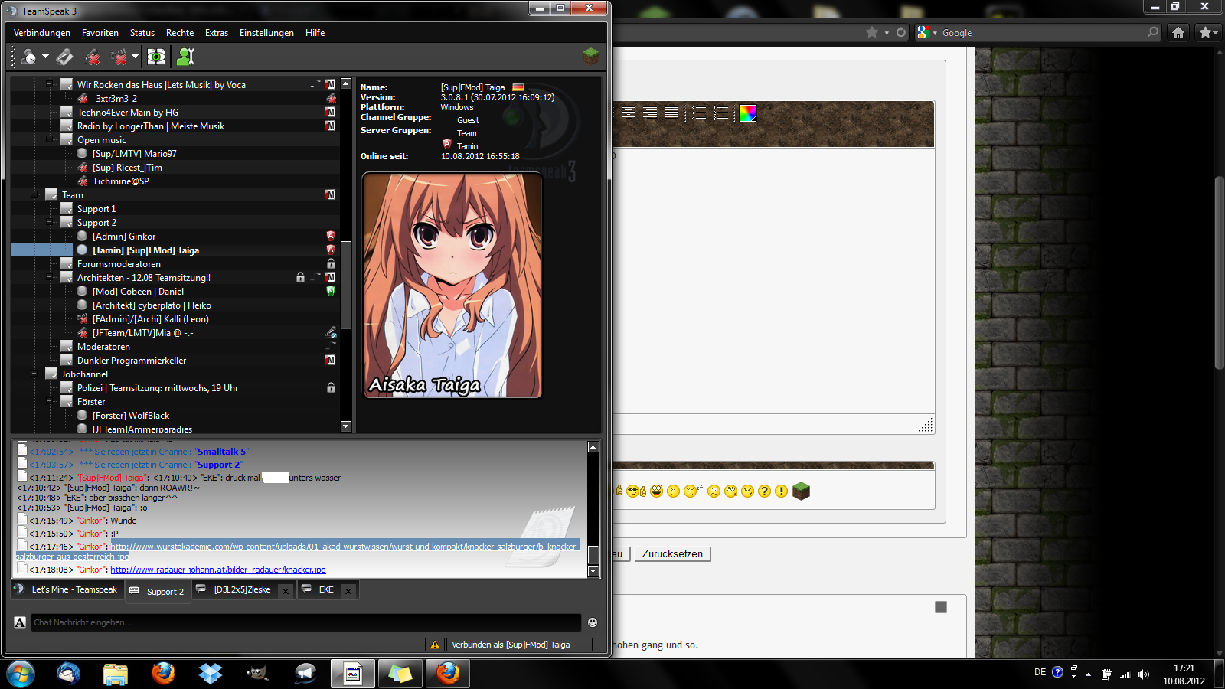
Task: Open the rainbow text color picker
Action: [747, 113]
